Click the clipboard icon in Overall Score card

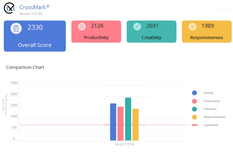pyautogui.click(x=16, y=28)
